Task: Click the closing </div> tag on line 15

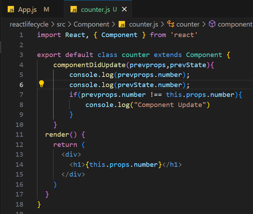Action: click(73, 175)
